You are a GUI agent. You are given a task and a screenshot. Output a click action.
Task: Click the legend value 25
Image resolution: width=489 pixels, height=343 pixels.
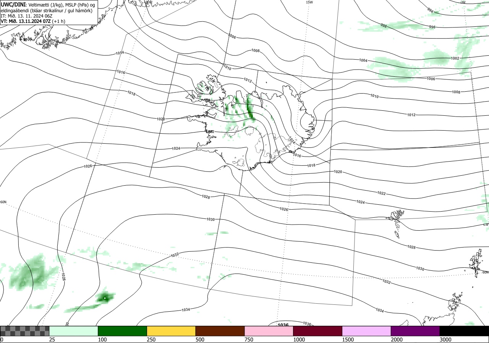pyautogui.click(x=52, y=340)
